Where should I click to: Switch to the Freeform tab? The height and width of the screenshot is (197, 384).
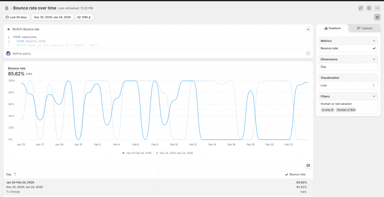click(x=332, y=29)
